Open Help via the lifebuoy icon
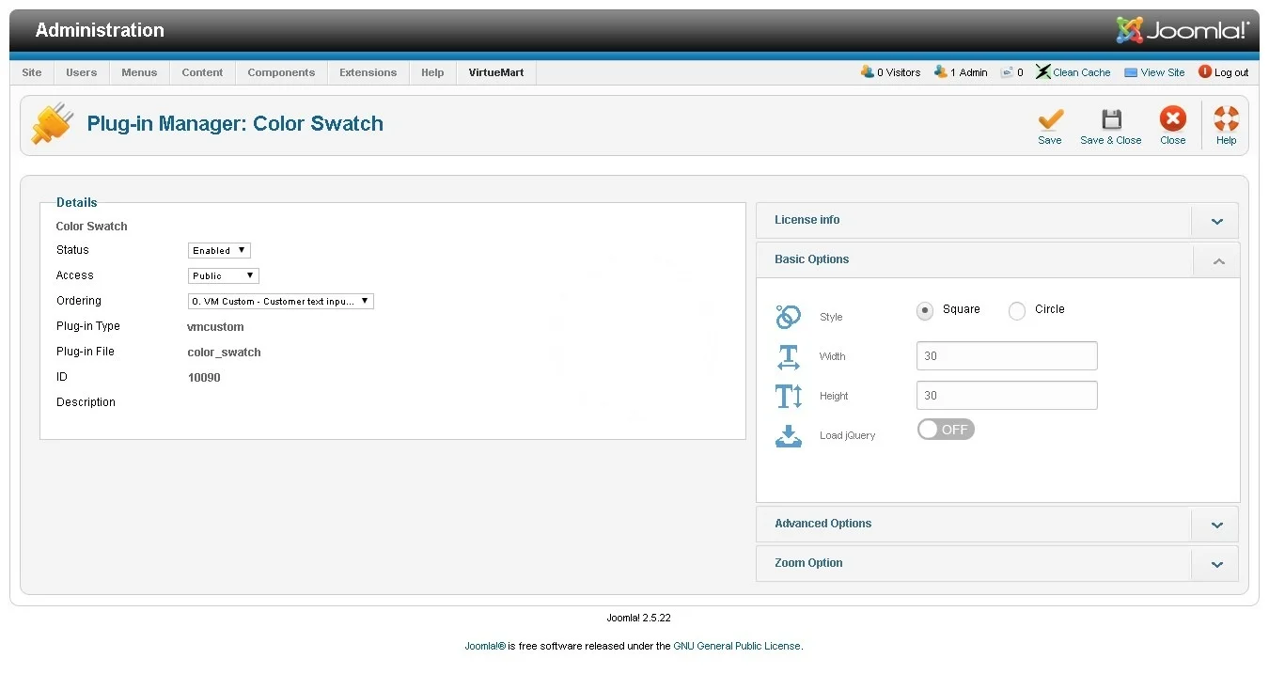This screenshot has width=1269, height=674. 1227,118
